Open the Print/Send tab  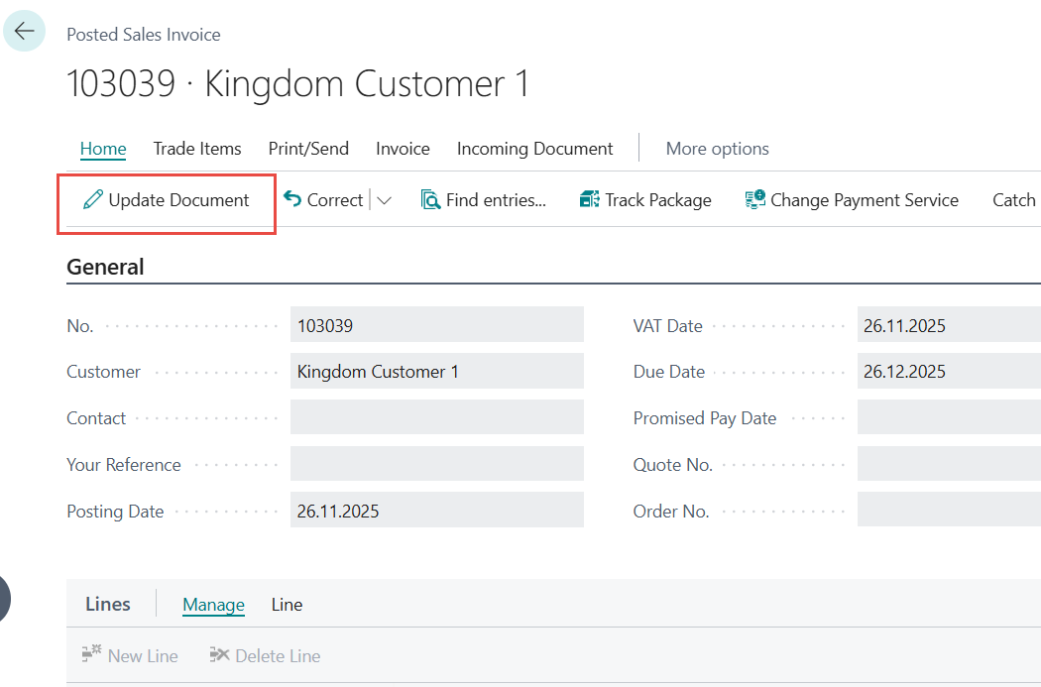(308, 149)
